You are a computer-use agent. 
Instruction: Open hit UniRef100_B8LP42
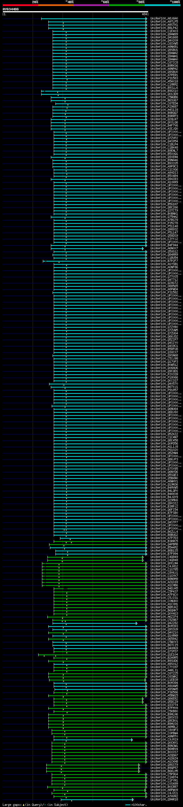point(164,28)
